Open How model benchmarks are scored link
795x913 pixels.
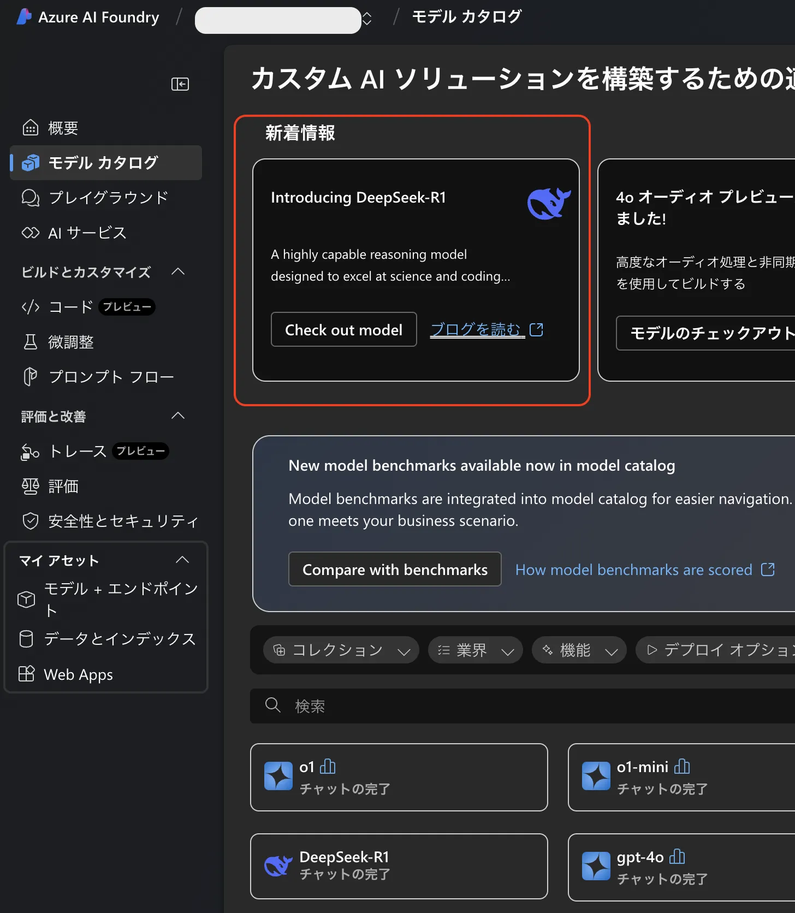click(634, 570)
